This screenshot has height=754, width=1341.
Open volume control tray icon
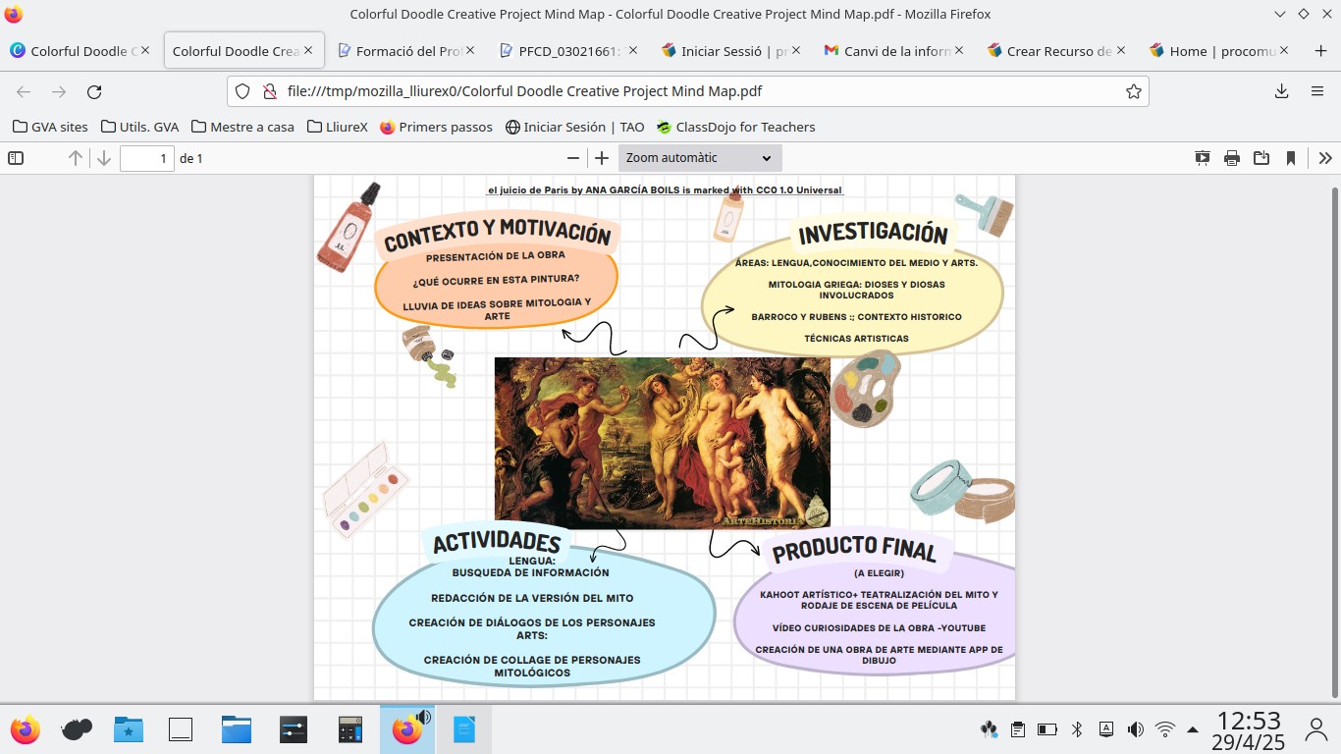coord(1136,729)
